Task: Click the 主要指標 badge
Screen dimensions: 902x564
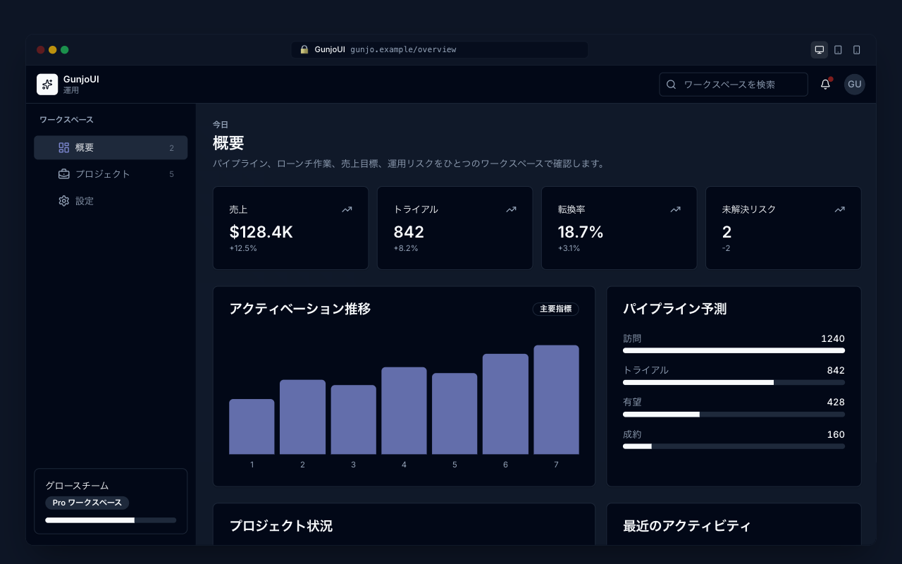Action: pyautogui.click(x=555, y=309)
